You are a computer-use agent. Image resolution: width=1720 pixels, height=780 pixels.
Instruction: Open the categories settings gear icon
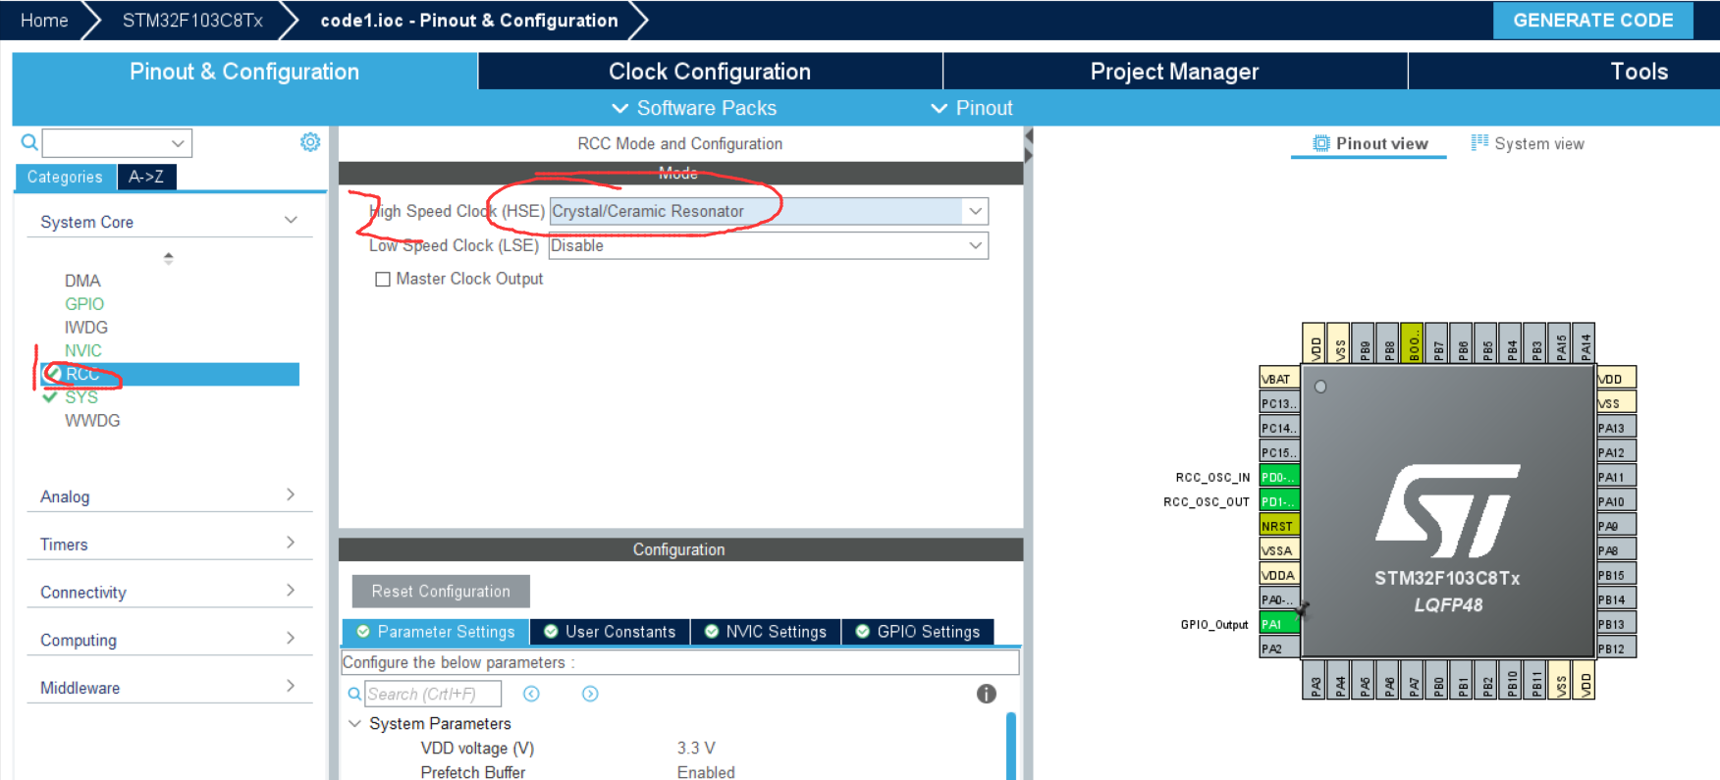(x=310, y=142)
